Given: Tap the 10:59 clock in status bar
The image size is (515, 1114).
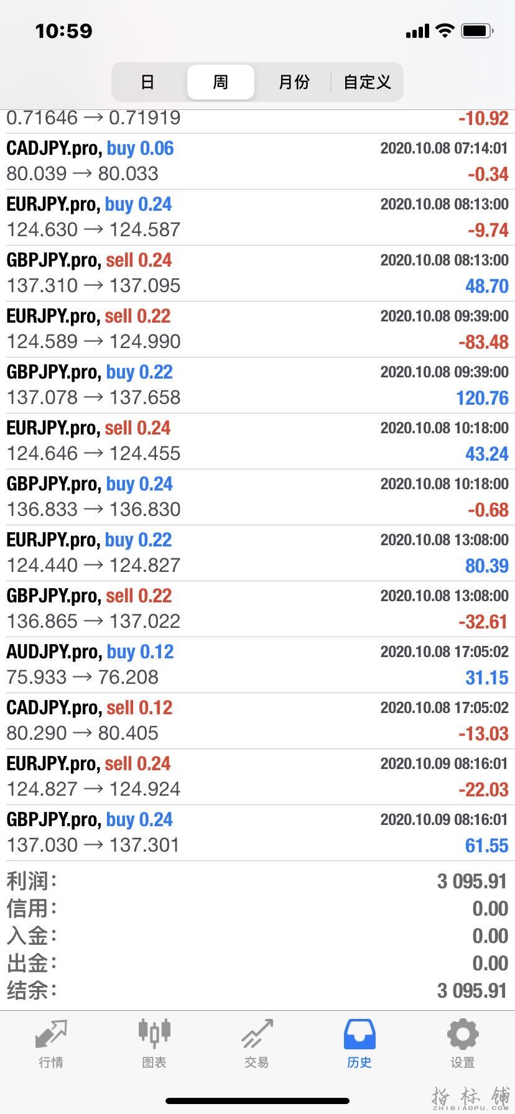Looking at the screenshot, I should pos(63,30).
